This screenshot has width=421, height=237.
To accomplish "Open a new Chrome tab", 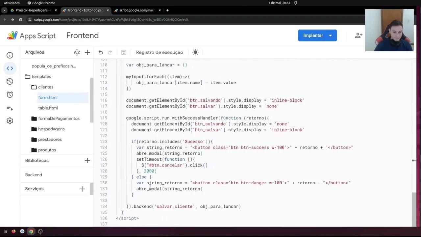I will point(167,10).
